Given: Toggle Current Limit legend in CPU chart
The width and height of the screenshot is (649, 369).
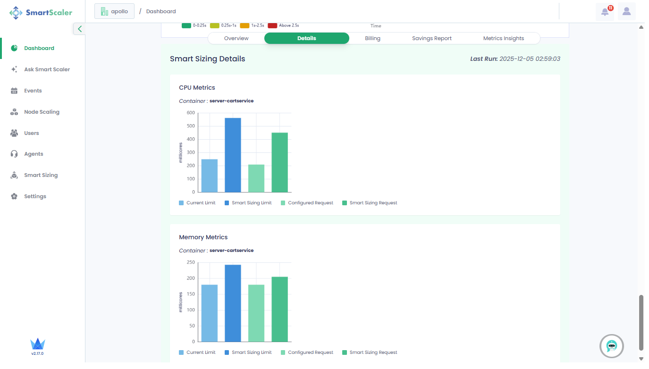Looking at the screenshot, I should [197, 203].
